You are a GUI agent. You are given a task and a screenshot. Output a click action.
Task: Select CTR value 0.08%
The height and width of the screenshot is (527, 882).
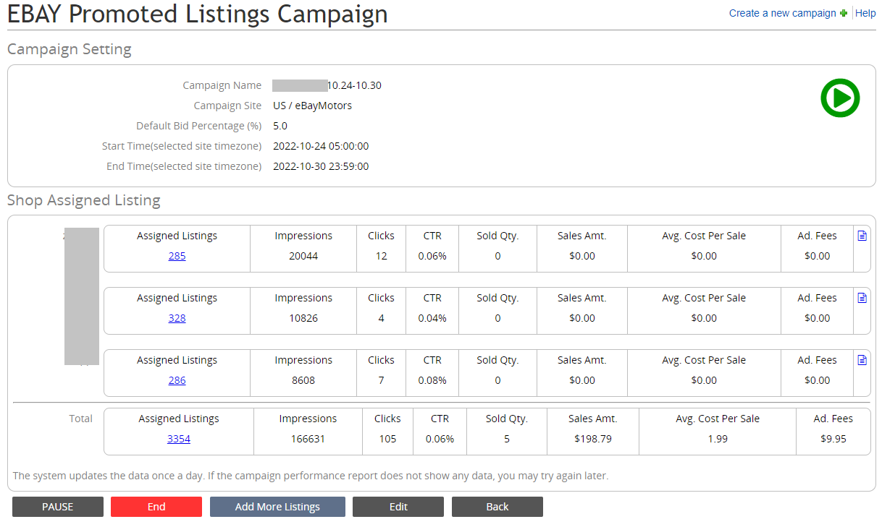pos(432,380)
